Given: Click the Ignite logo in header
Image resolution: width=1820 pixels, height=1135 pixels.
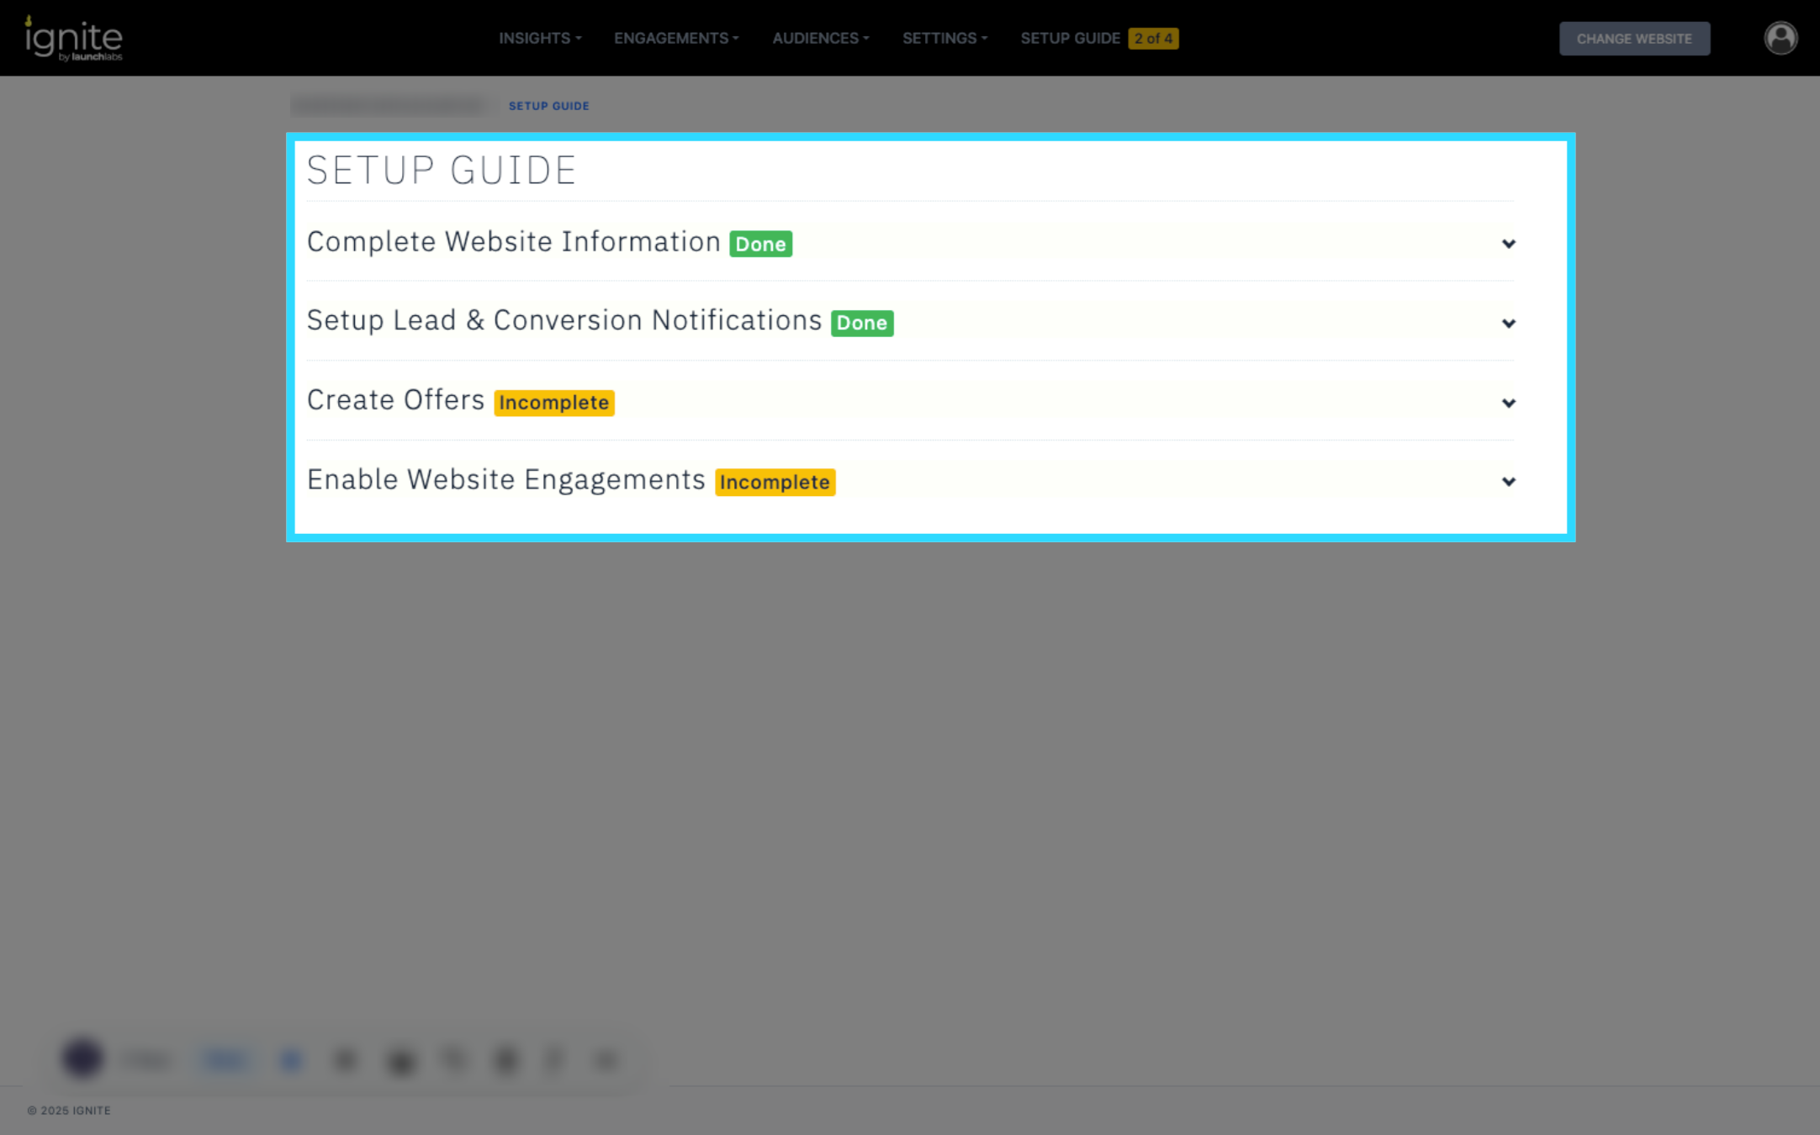Looking at the screenshot, I should pyautogui.click(x=74, y=39).
